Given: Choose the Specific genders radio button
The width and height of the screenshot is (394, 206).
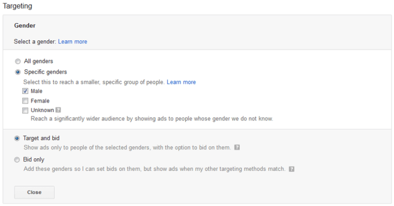Looking at the screenshot, I should tap(18, 72).
